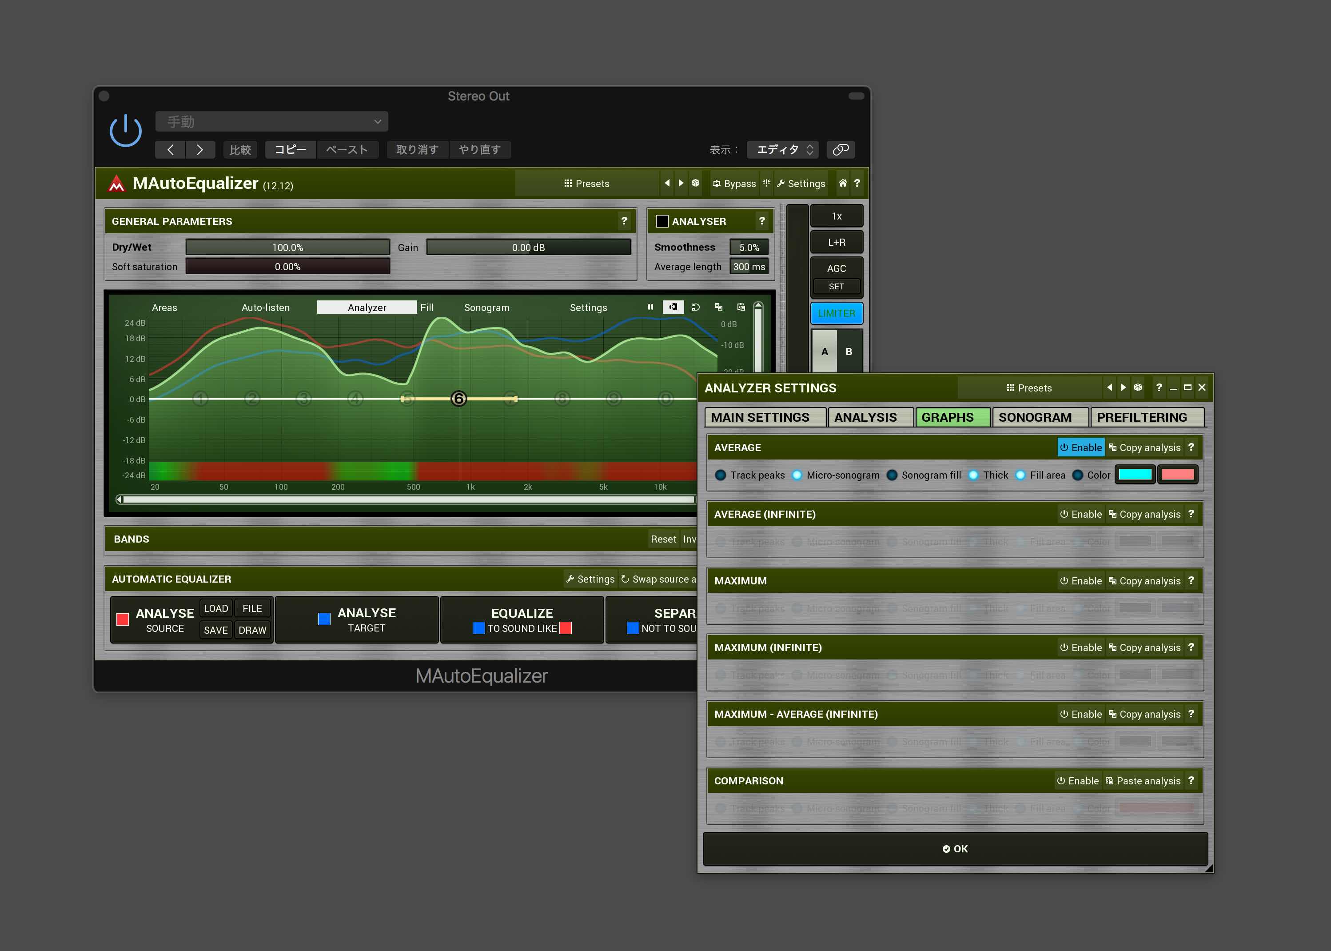Click the home icon in plugin header

(x=842, y=183)
